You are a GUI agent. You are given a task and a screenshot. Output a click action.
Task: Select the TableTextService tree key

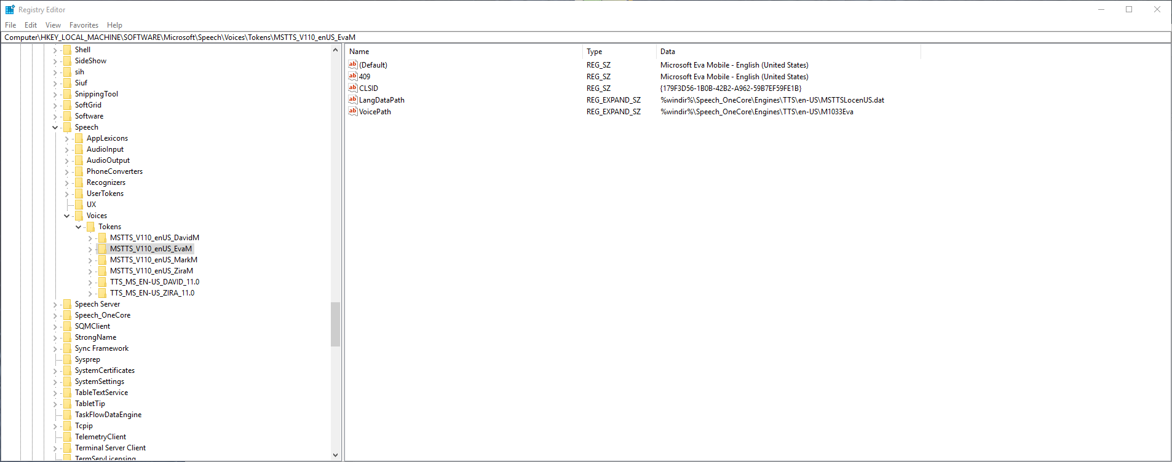coord(101,393)
